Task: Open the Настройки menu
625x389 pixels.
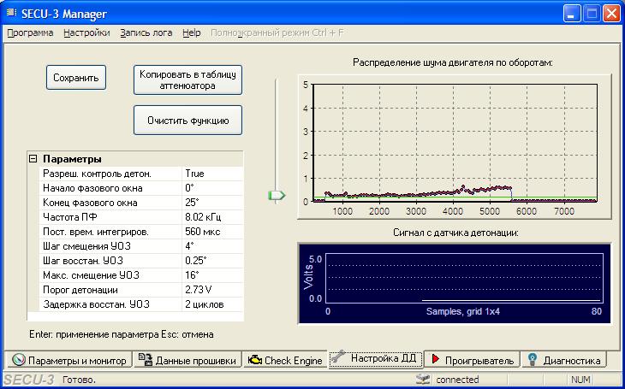Action: tap(87, 32)
